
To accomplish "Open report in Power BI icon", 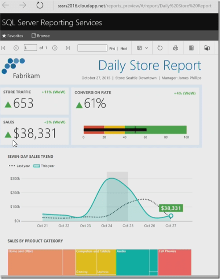I will [x=207, y=48].
